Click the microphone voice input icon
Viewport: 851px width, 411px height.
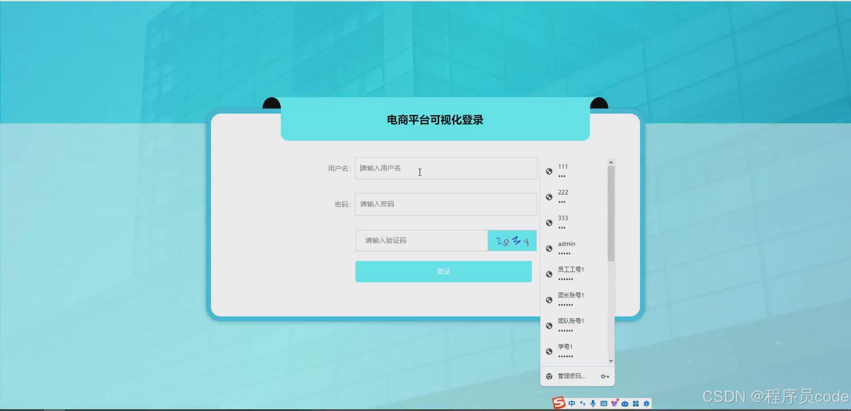593,403
